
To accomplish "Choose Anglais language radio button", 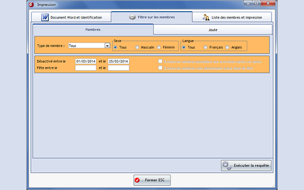I will pos(227,47).
